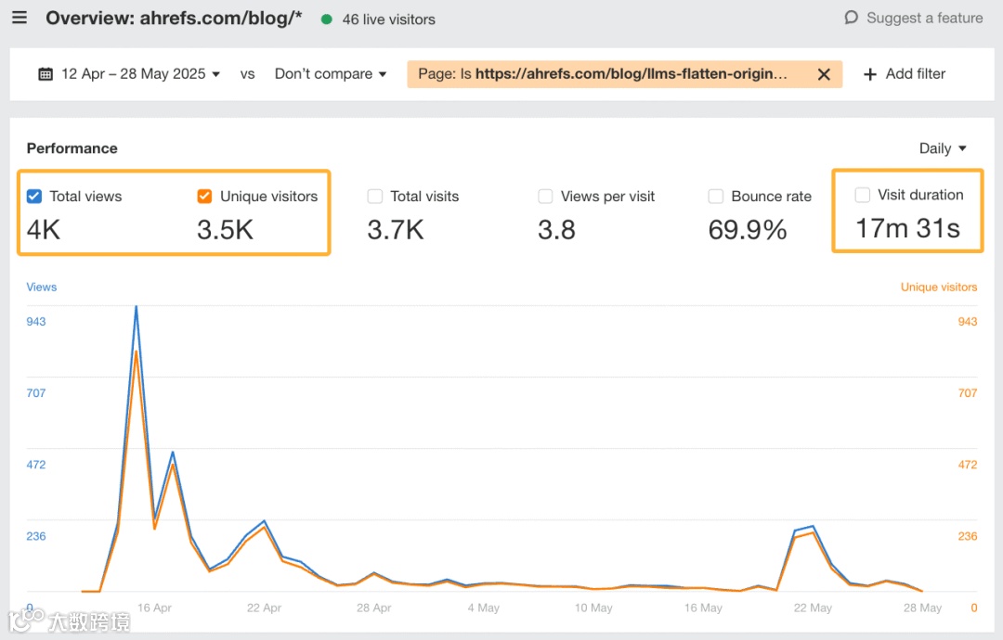Click the 3.8 views per visit value
Viewport: 1003px width, 640px height.
pyautogui.click(x=556, y=229)
